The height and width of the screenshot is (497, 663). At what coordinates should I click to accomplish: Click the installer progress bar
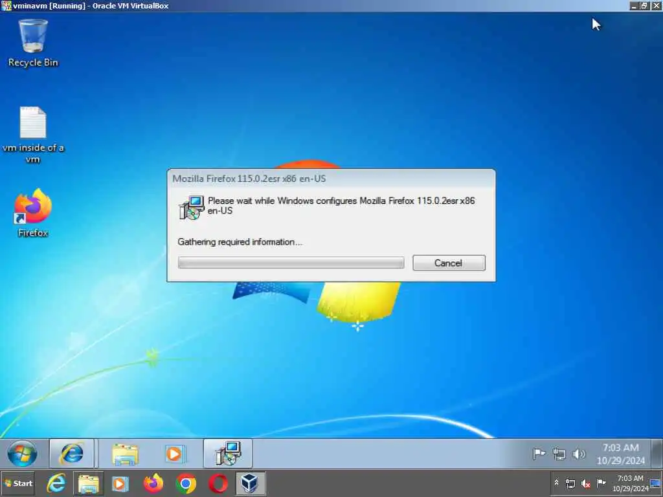(x=291, y=263)
